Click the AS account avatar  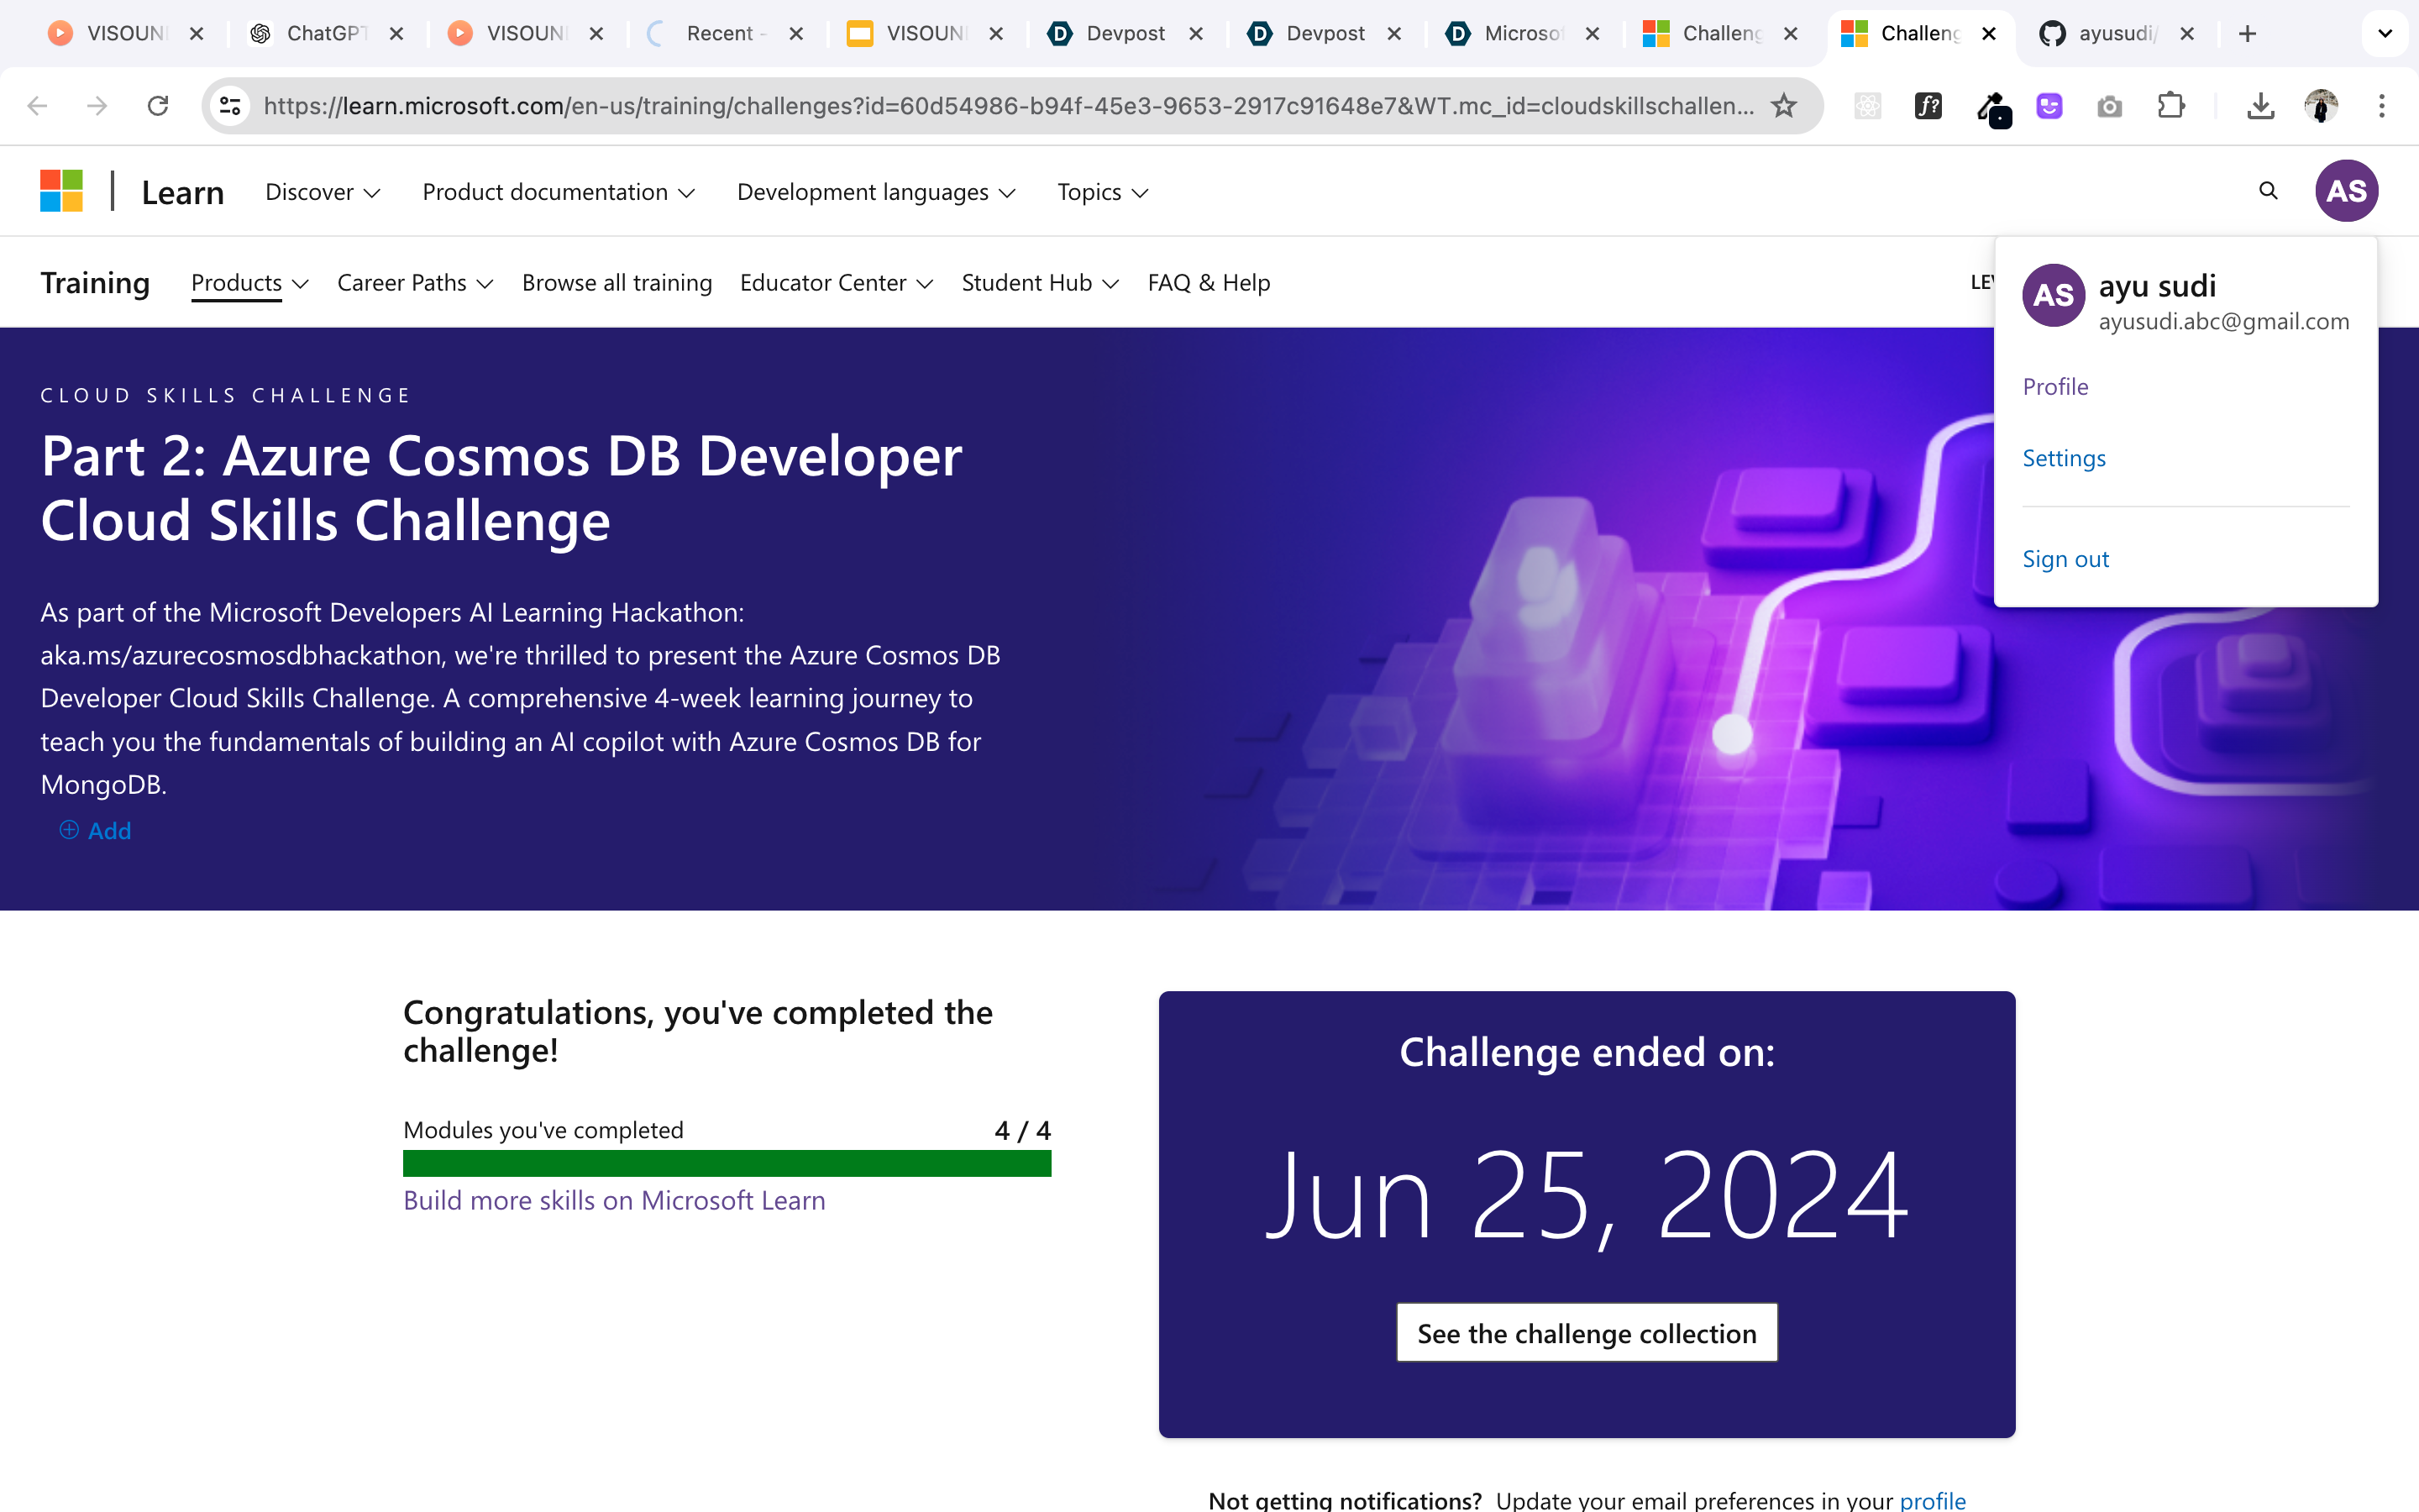coord(2345,191)
